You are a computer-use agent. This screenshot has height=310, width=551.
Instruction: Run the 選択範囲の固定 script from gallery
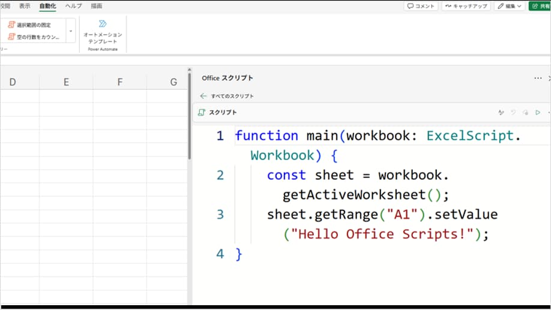[x=34, y=25]
